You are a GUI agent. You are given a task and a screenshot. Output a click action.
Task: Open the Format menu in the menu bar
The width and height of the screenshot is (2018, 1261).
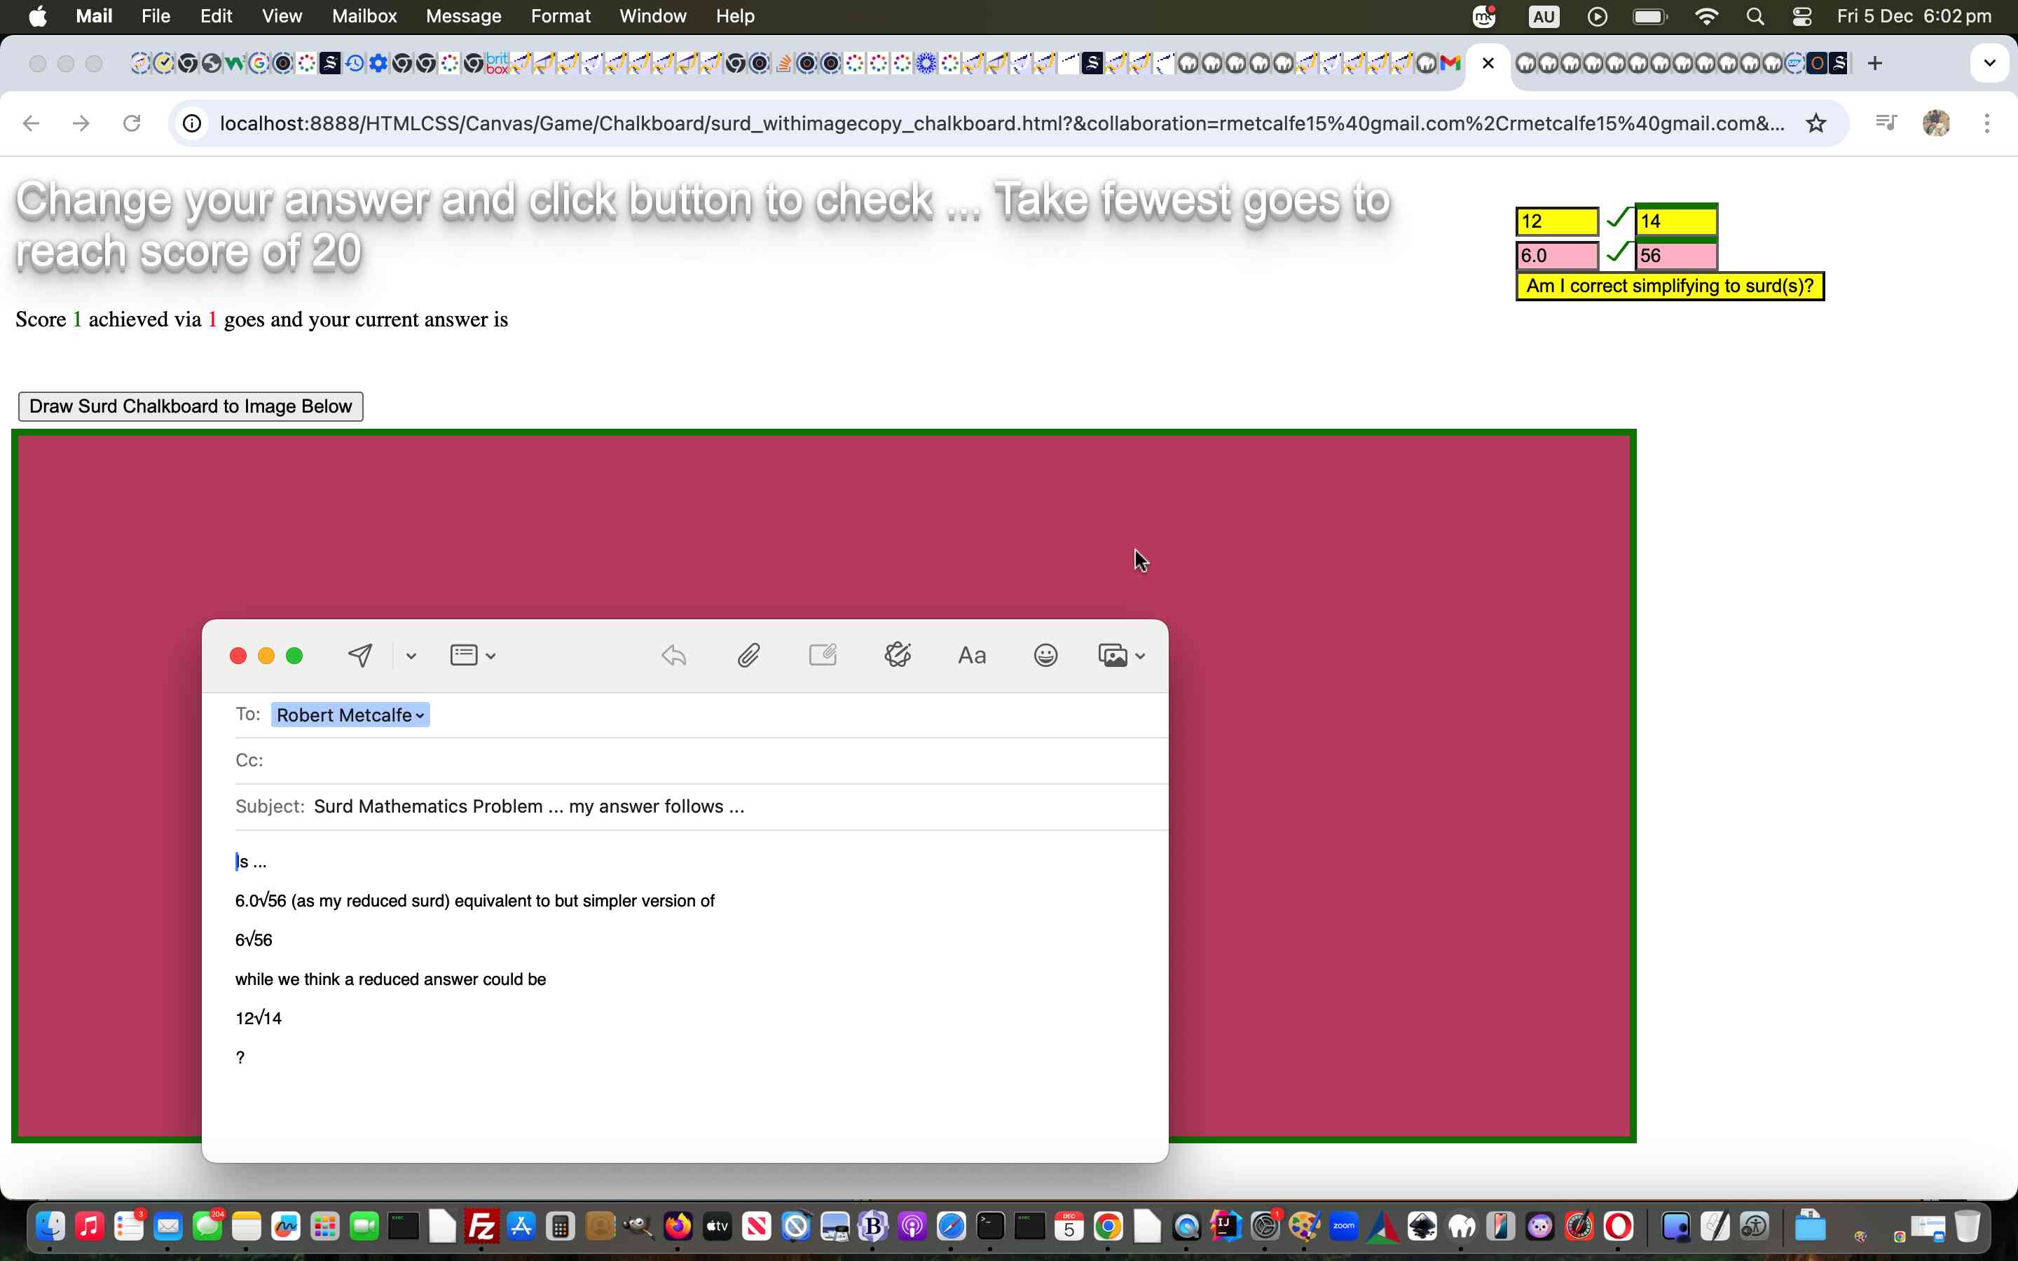[x=561, y=16]
